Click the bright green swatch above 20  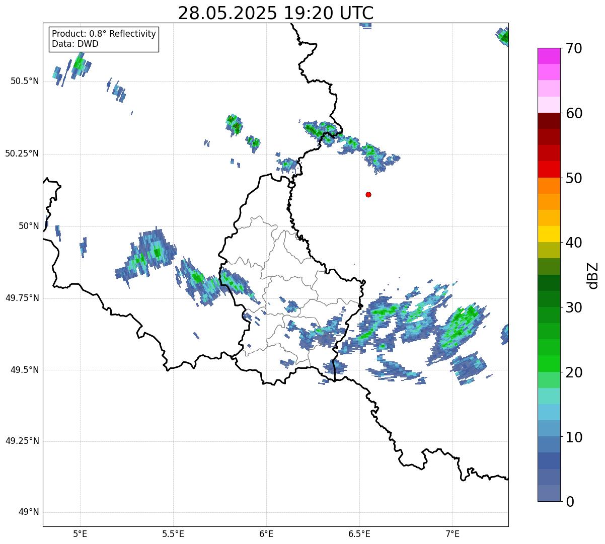[x=549, y=363]
